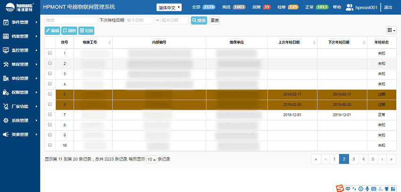Open the column visibility grid dropdown
The image size is (401, 192).
point(391,30)
